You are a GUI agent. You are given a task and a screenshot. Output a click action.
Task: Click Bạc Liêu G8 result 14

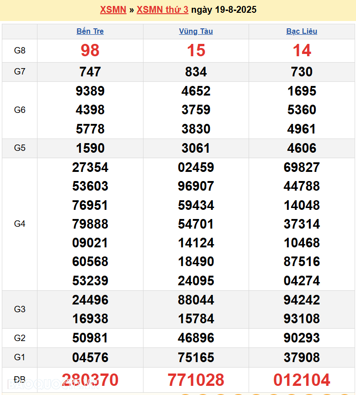click(302, 51)
